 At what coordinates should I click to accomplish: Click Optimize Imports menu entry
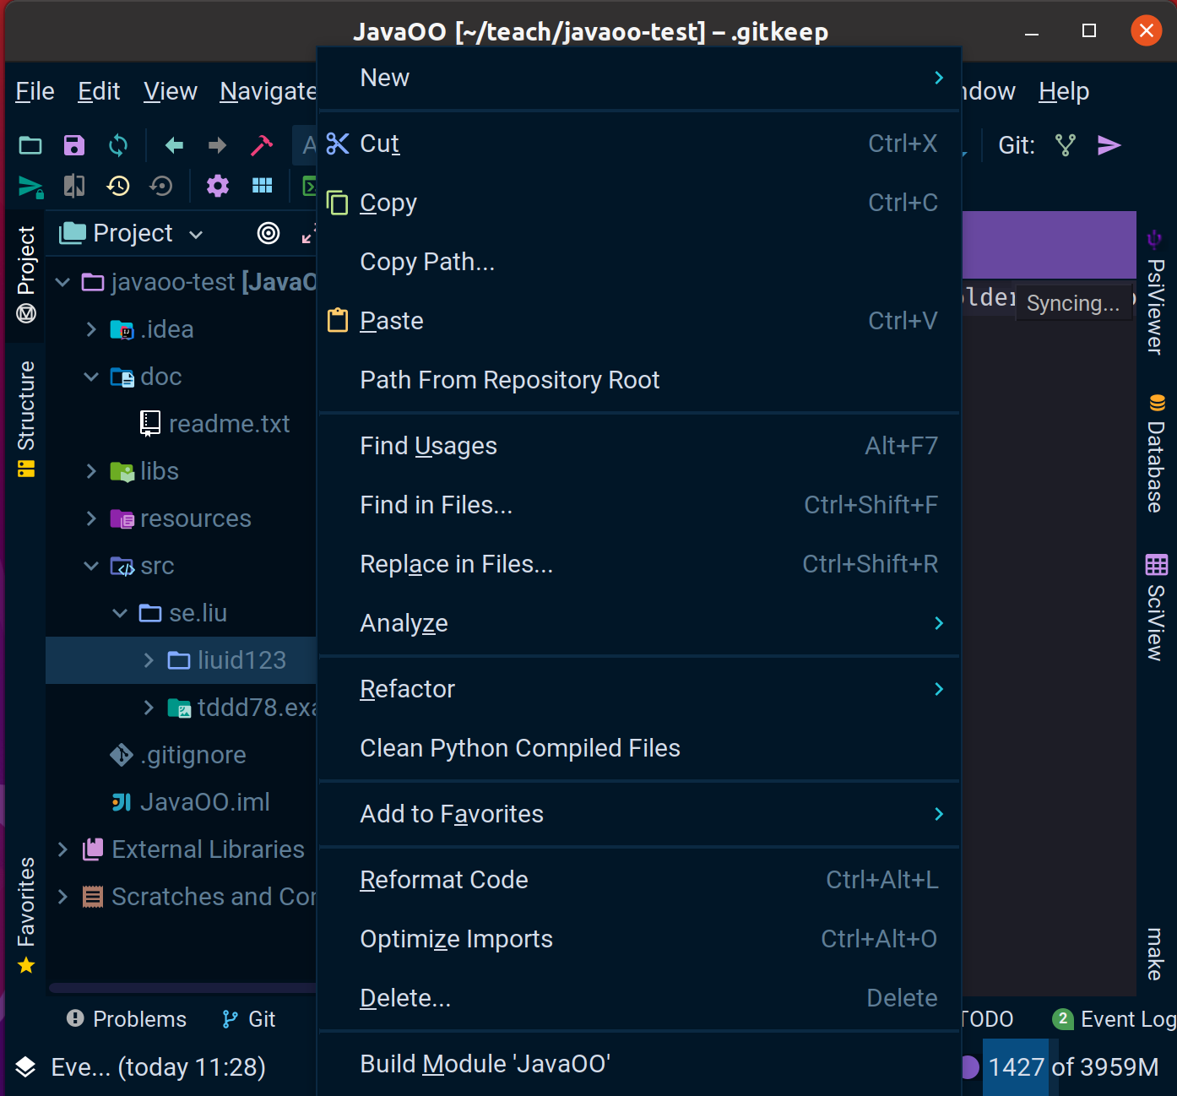(x=639, y=939)
